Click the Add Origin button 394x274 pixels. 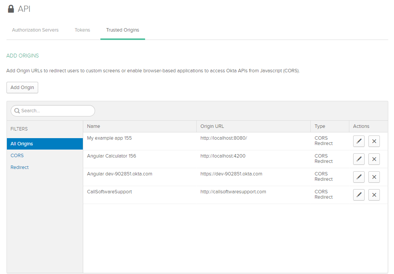point(22,88)
